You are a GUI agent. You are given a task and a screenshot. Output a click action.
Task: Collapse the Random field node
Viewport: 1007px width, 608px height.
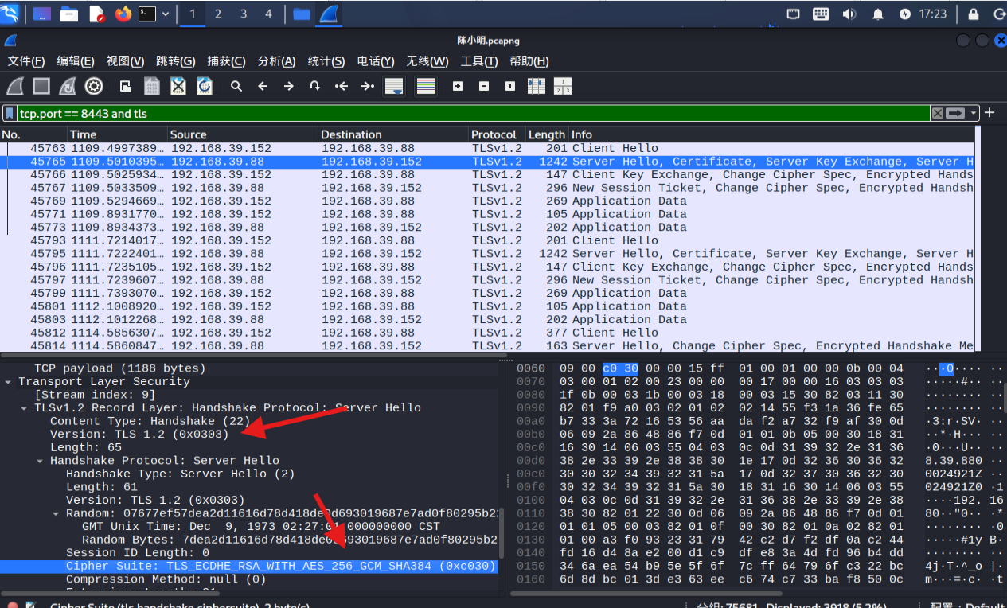click(56, 513)
